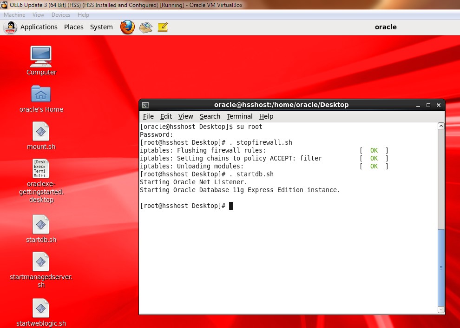Screen dimensions: 460x328
Task: Expand the Places menu
Action: [73, 27]
